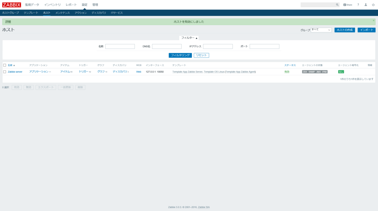378x211 pixels.
Task: Check the Zabbix server row checkbox
Action: coord(4,72)
